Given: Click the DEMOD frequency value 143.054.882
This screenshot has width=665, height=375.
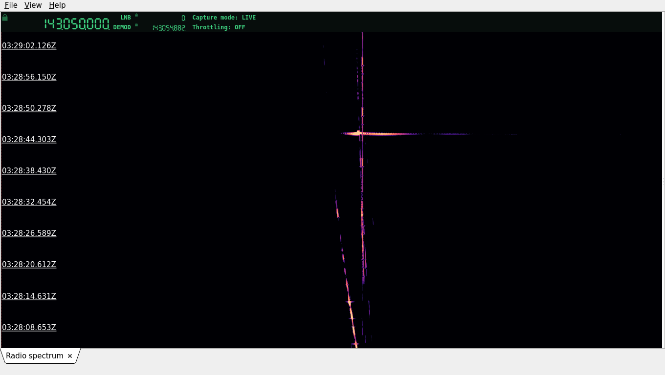Looking at the screenshot, I should [169, 28].
